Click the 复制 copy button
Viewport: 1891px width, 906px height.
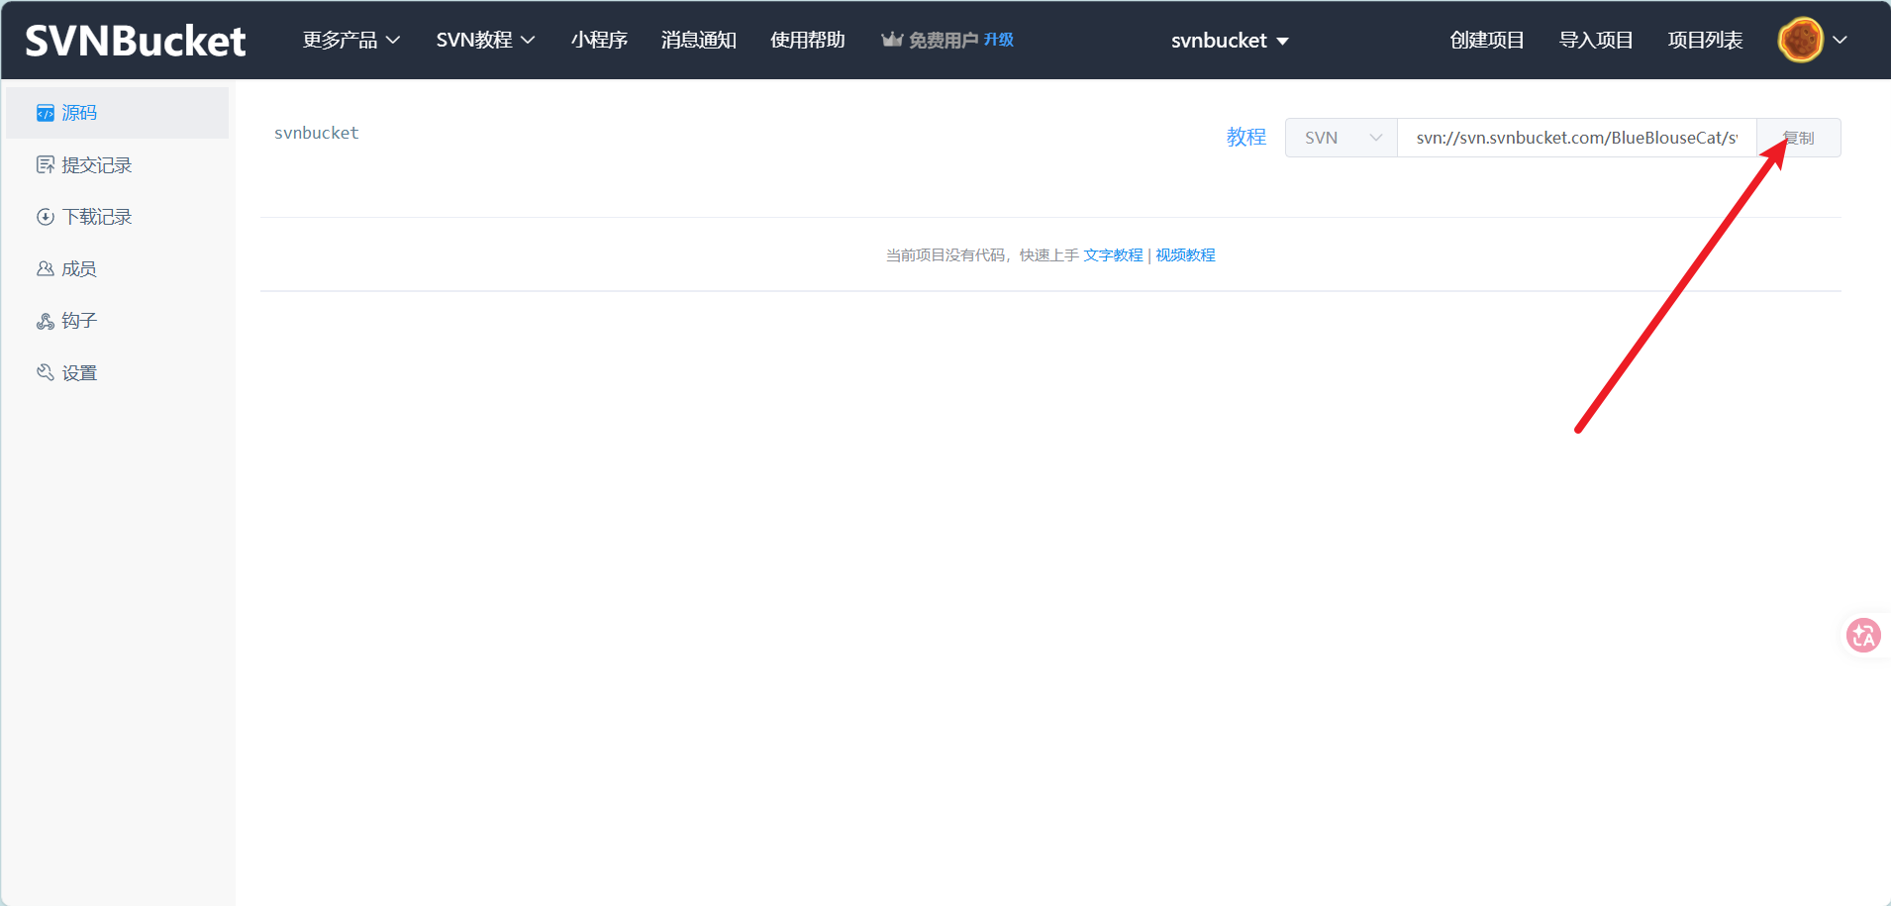pos(1799,138)
